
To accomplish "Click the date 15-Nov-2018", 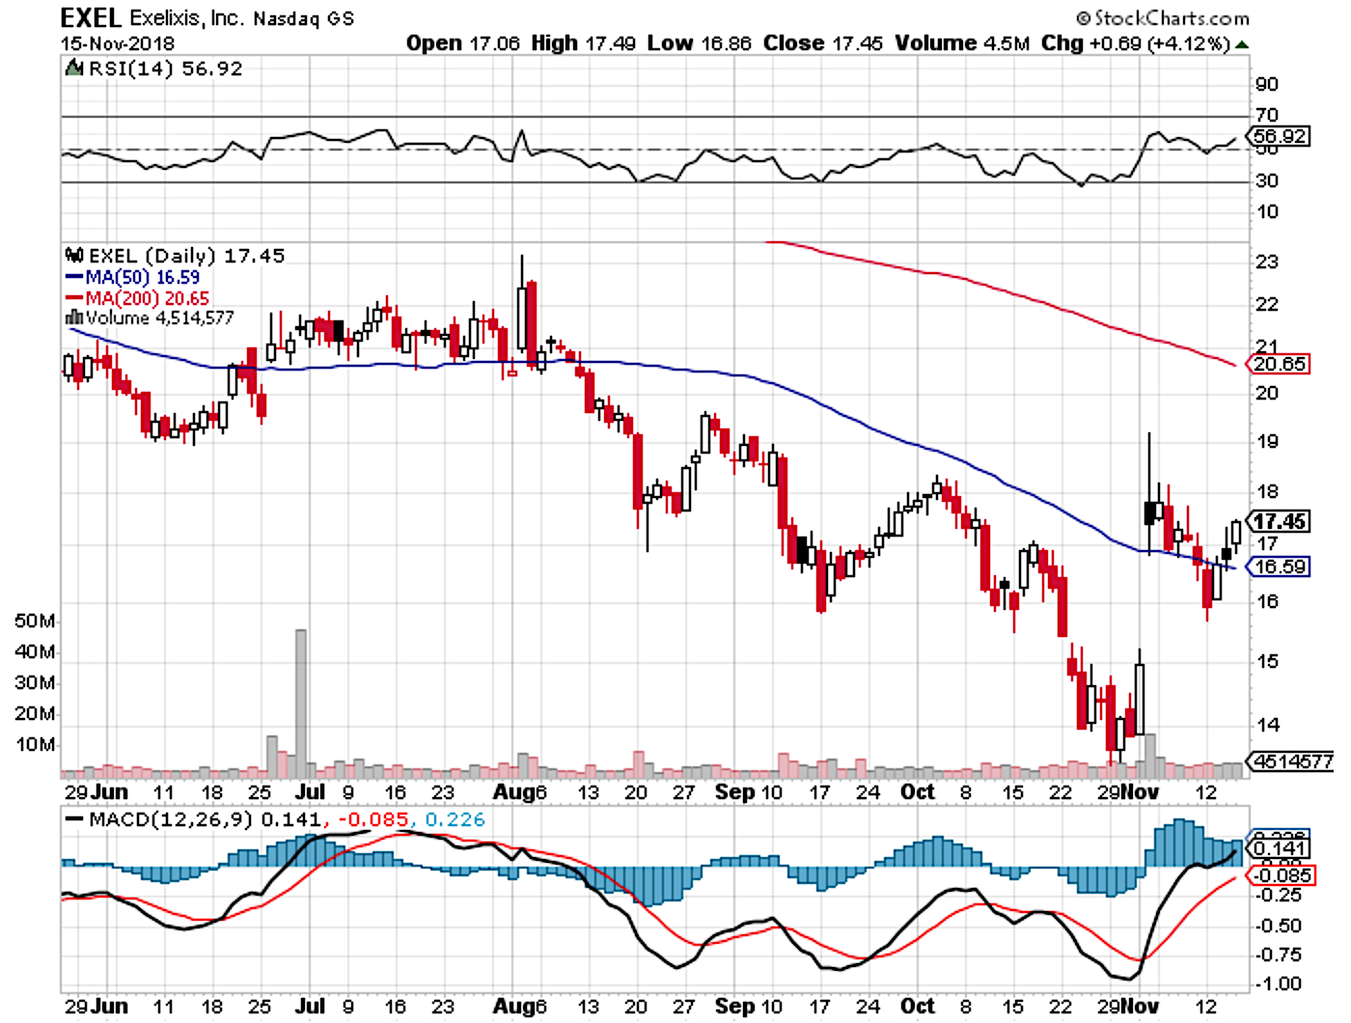I will coord(118,43).
